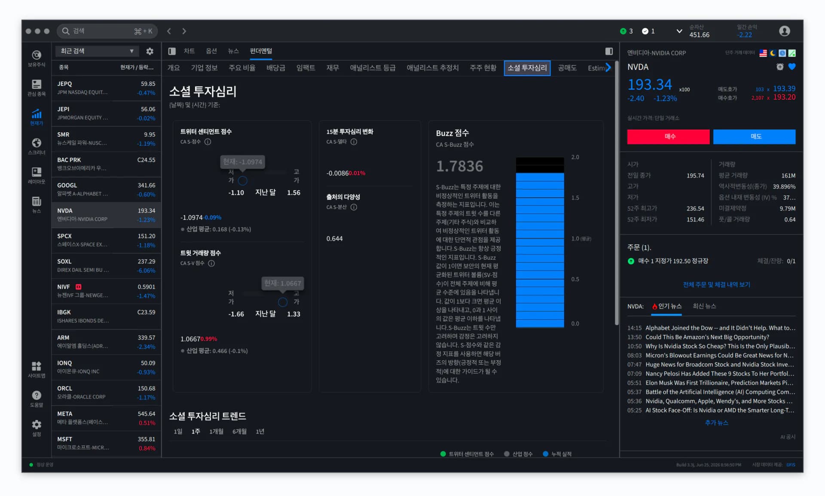
Task: Click the 추가 뉴스 link
Action: coord(716,423)
